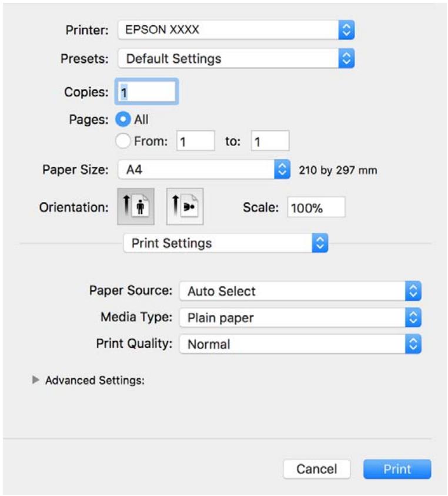Click the From page number field

coord(195,141)
